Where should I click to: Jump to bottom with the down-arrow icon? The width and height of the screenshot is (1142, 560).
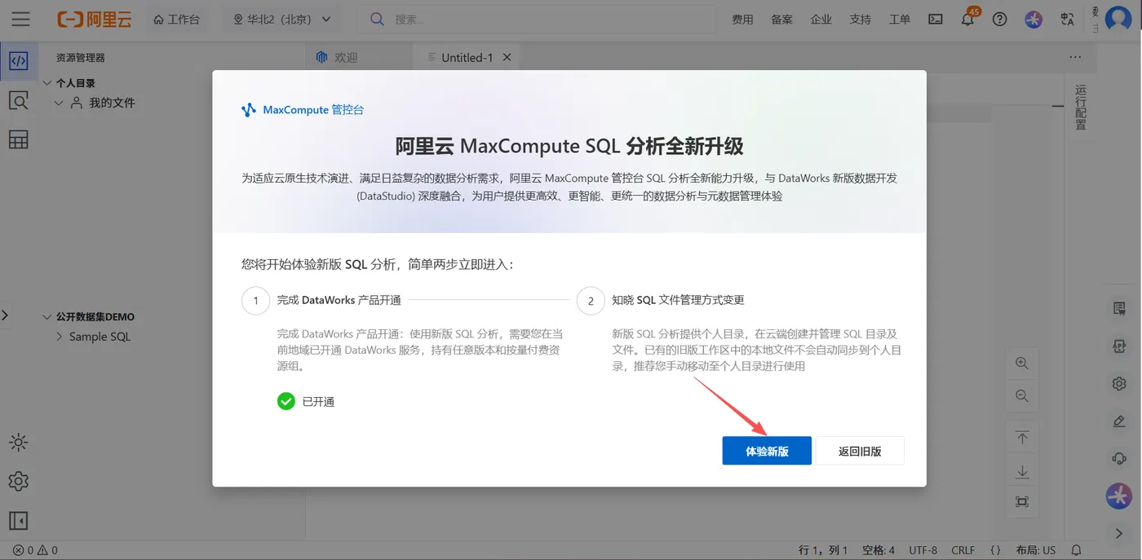pos(1022,471)
